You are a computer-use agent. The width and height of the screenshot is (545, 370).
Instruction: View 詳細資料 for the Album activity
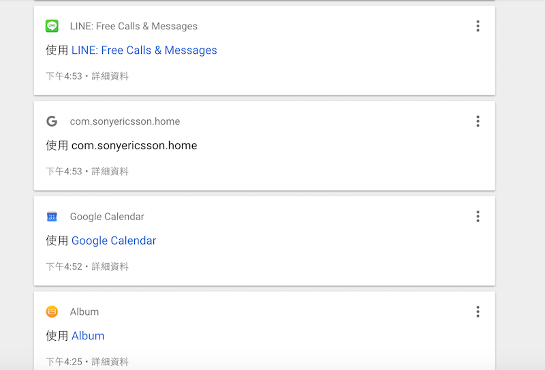(110, 362)
